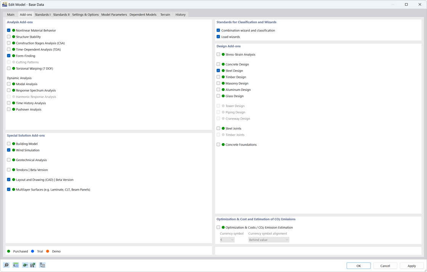The image size is (427, 272).
Task: Click the Purchased legend label
Action: point(21,251)
